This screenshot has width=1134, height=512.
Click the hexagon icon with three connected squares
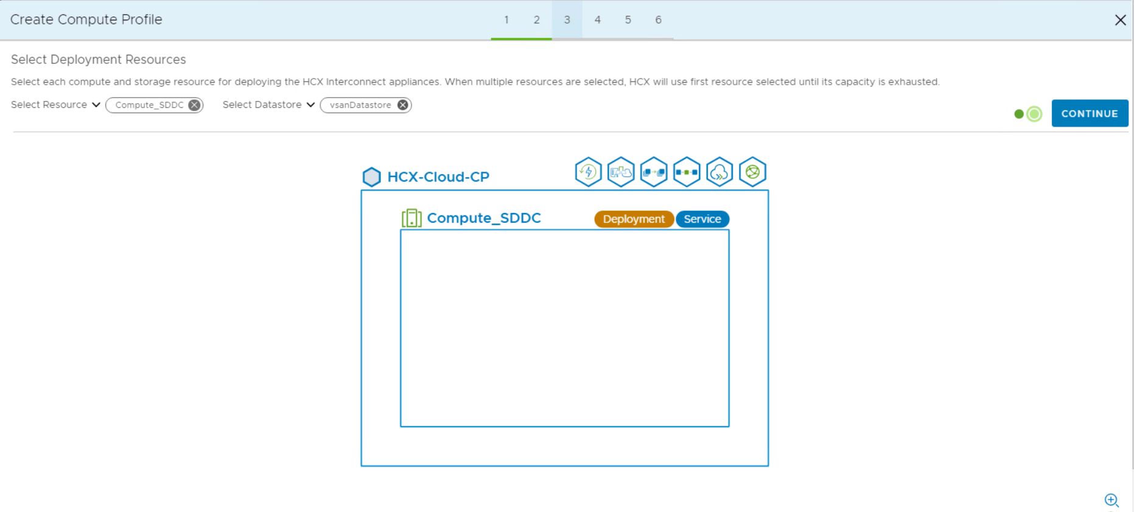pos(687,172)
